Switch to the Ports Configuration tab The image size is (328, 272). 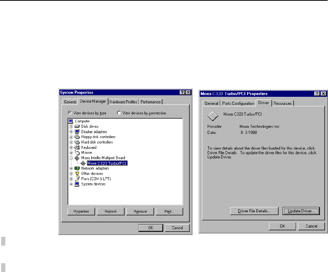(x=238, y=103)
